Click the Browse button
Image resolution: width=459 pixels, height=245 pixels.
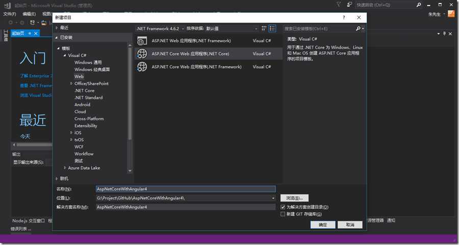(x=294, y=198)
